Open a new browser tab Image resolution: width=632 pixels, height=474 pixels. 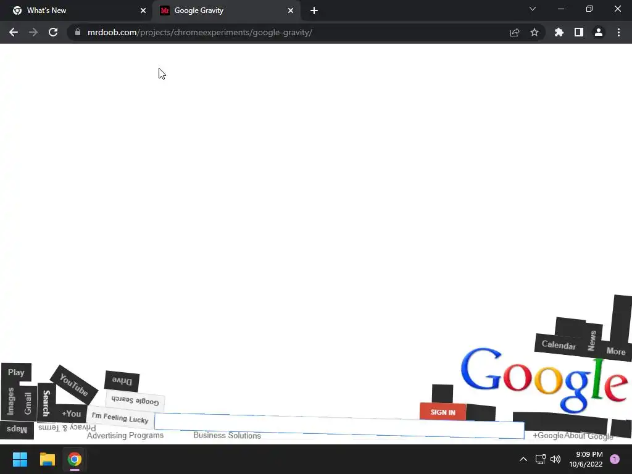click(314, 10)
